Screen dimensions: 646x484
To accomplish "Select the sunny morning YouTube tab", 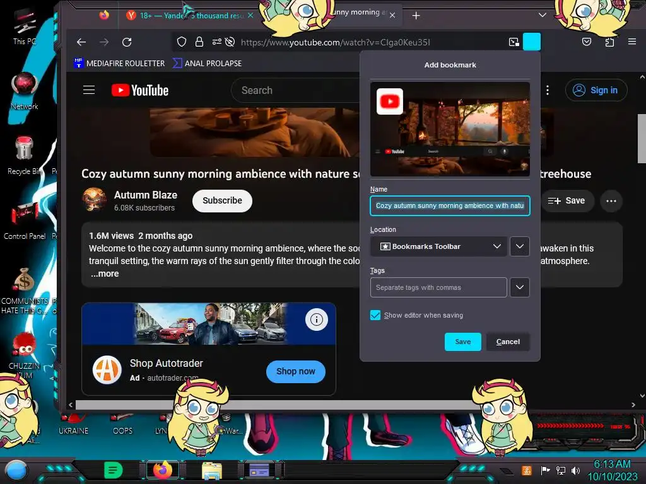I will (x=358, y=13).
